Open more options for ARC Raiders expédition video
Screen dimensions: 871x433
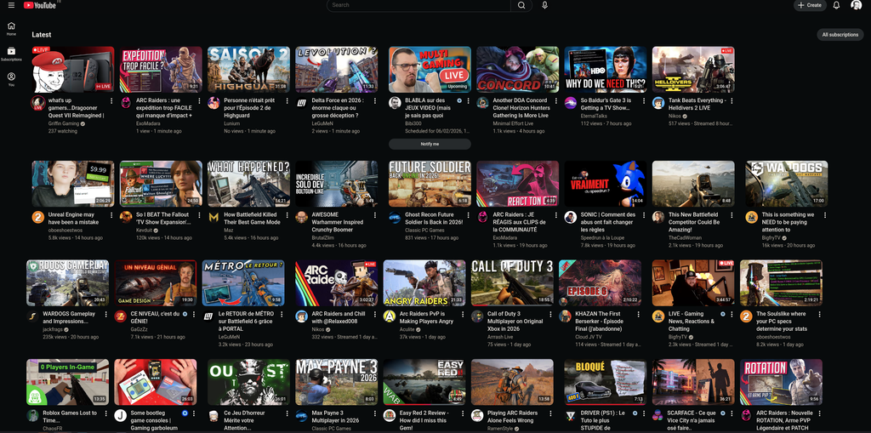(x=199, y=101)
